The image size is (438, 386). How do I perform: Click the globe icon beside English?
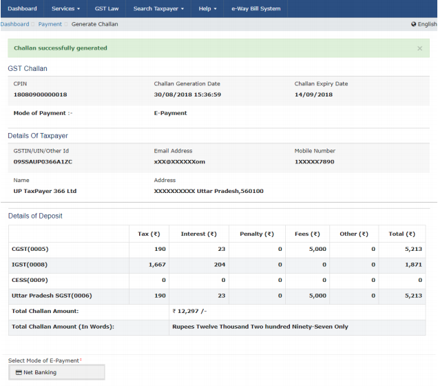click(x=413, y=24)
